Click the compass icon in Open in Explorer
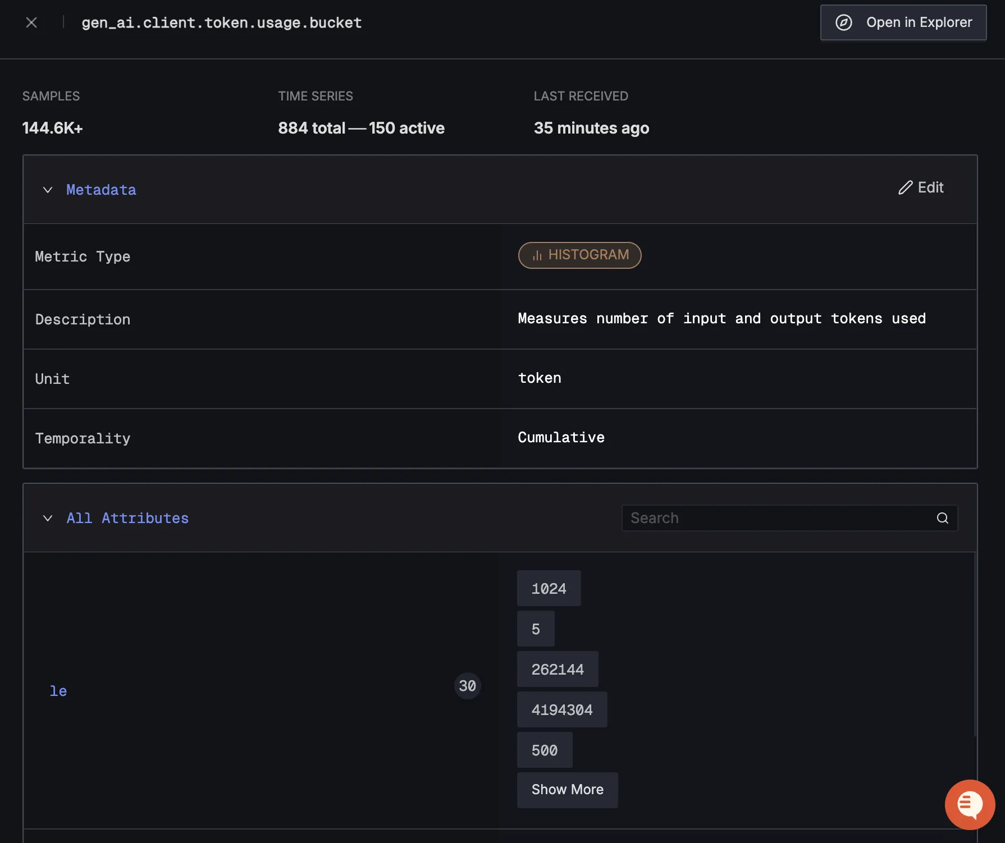 pyautogui.click(x=843, y=22)
